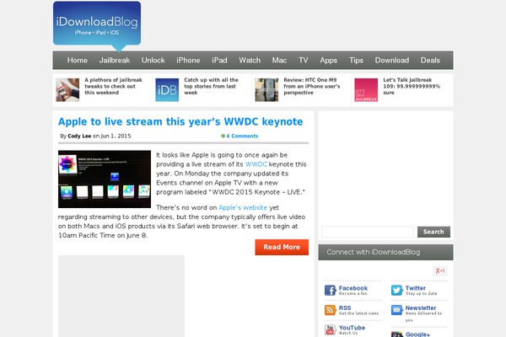Viewport: 506px width, 337px height.
Task: Open the Tips menu item
Action: [356, 61]
